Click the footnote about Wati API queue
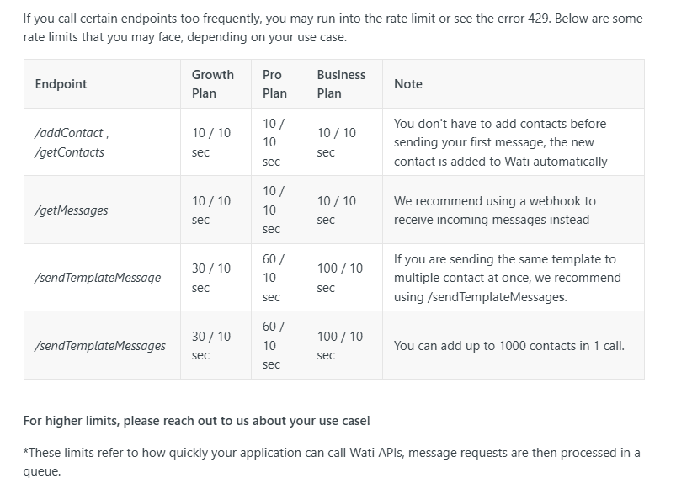692x489 pixels. pyautogui.click(x=332, y=461)
